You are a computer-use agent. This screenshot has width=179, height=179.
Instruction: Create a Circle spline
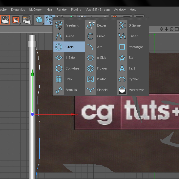click(x=69, y=47)
